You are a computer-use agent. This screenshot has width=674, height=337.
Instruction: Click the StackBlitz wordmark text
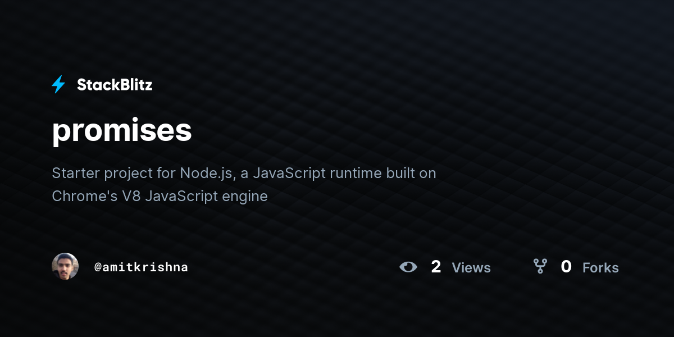(x=115, y=85)
